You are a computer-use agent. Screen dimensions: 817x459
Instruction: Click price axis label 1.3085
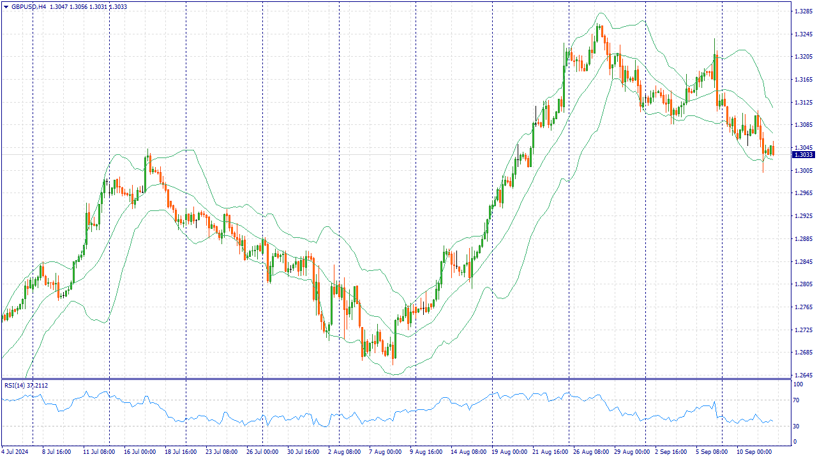(803, 125)
